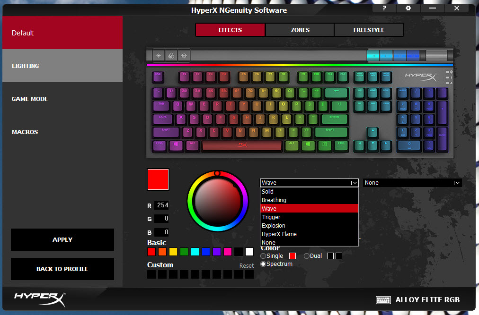Choose Explosion from effect list
Image resolution: width=479 pixels, height=315 pixels.
[x=309, y=226]
